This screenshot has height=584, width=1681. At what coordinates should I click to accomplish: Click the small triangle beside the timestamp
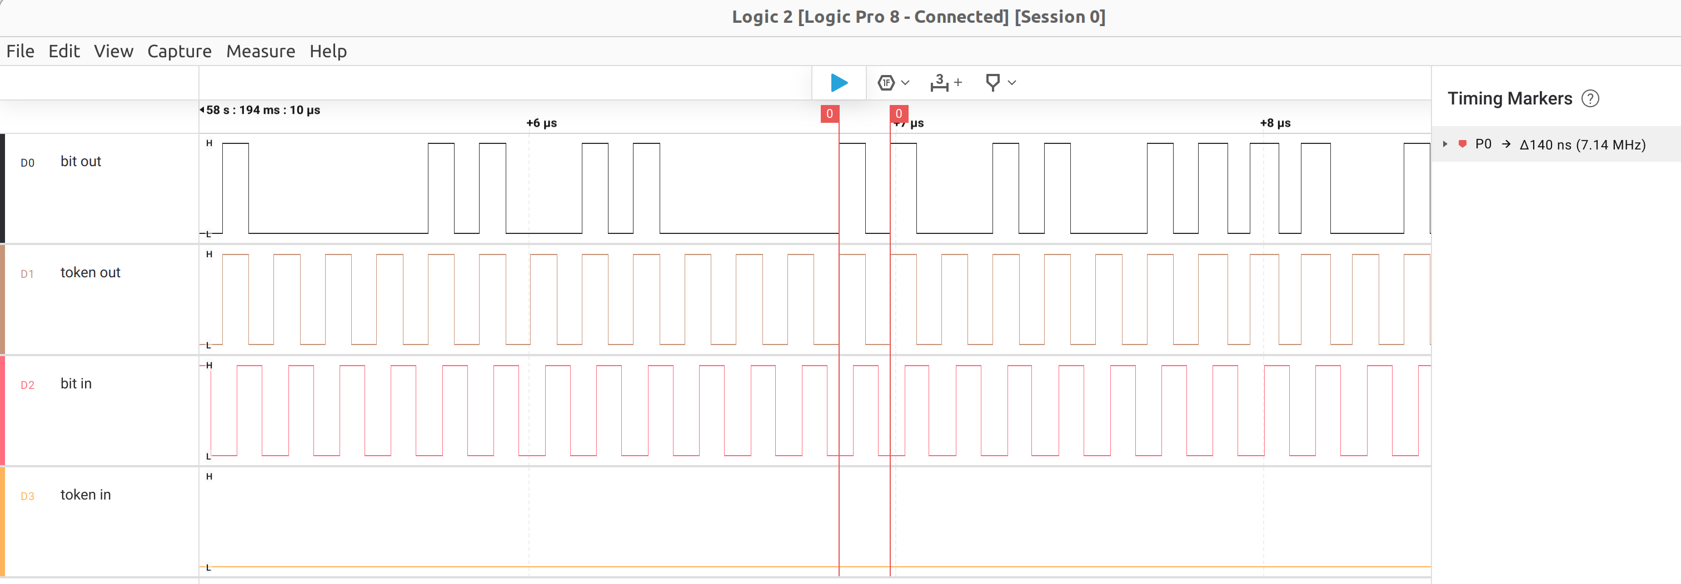tap(202, 109)
